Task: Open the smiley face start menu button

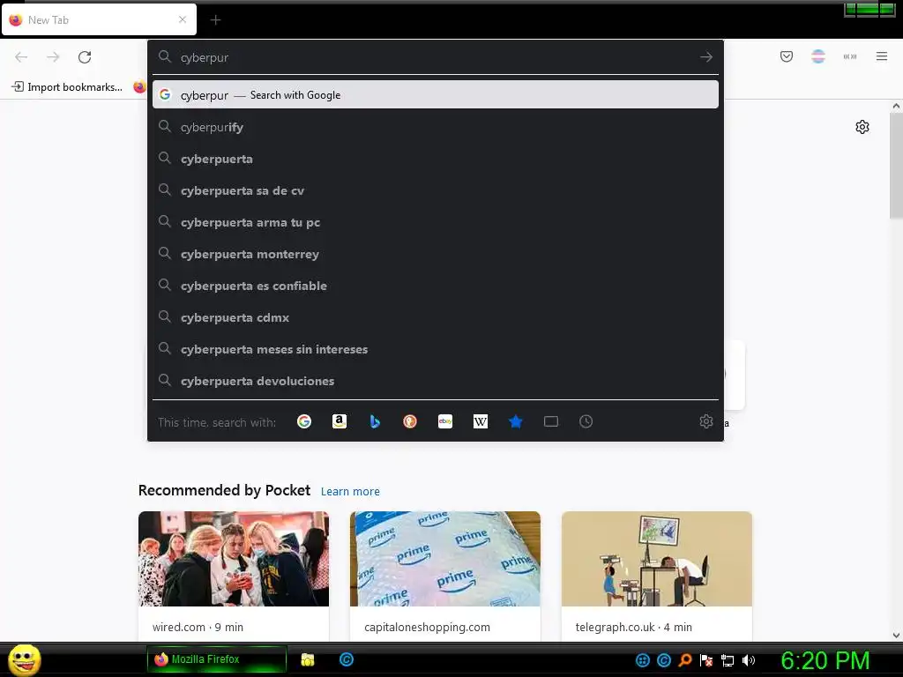Action: coord(24,659)
